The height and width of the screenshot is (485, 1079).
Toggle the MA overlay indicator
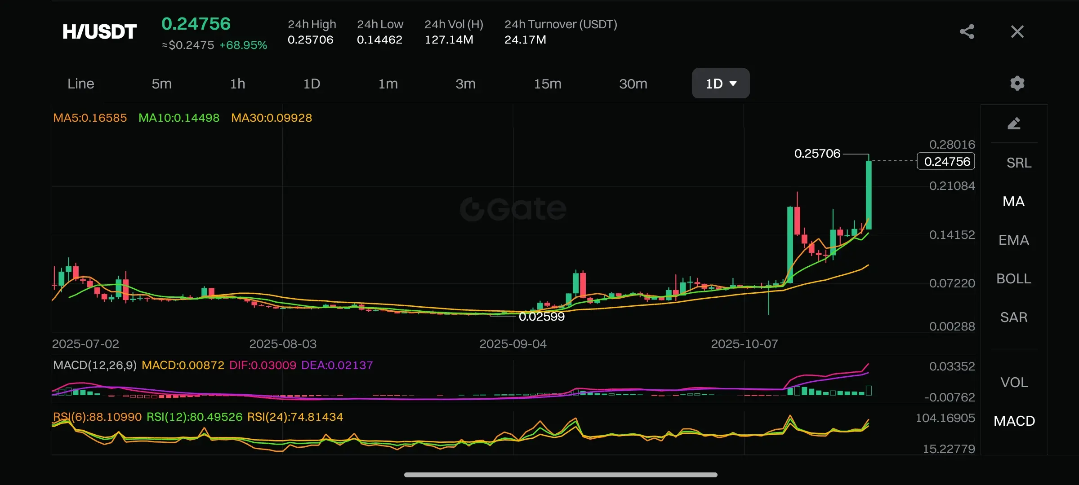pos(1013,201)
